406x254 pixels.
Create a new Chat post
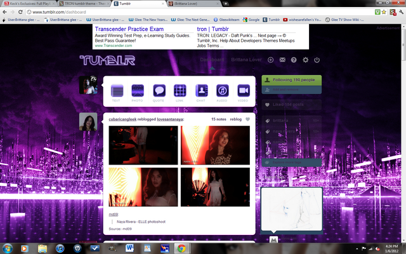[202, 93]
